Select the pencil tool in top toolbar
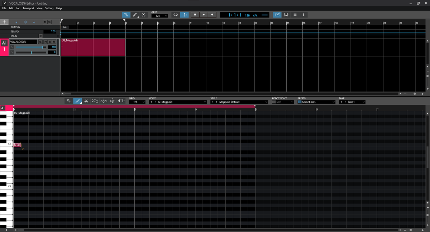Image resolution: width=430 pixels, height=232 pixels. tap(135, 15)
